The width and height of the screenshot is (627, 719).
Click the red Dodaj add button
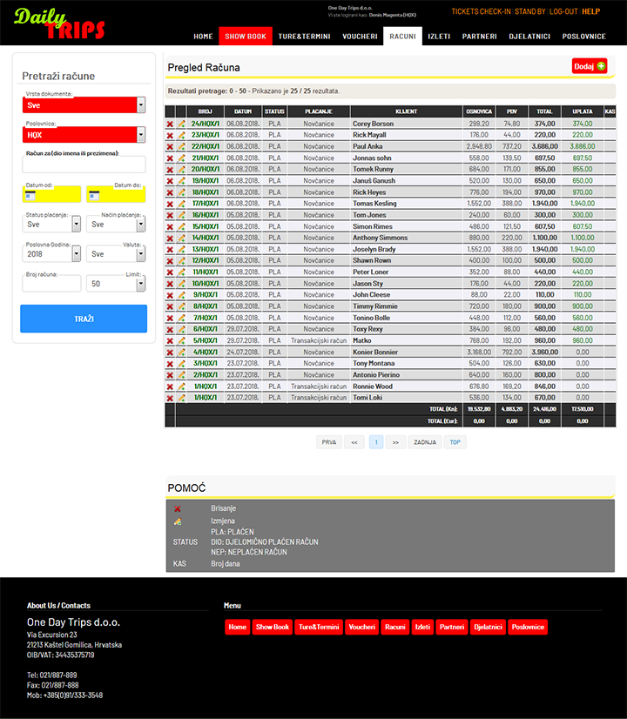(x=590, y=66)
